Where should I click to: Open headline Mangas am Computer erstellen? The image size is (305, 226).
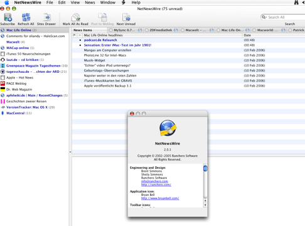pos(107,50)
